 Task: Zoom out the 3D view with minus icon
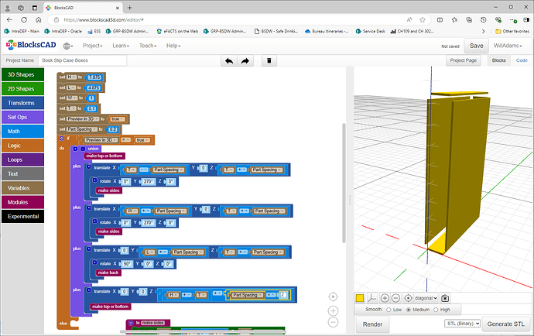click(395, 298)
